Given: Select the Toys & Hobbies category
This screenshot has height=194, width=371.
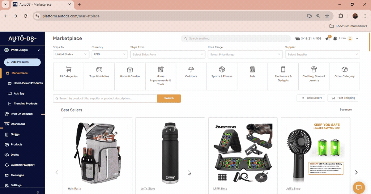Looking at the screenshot, I should coord(99,76).
